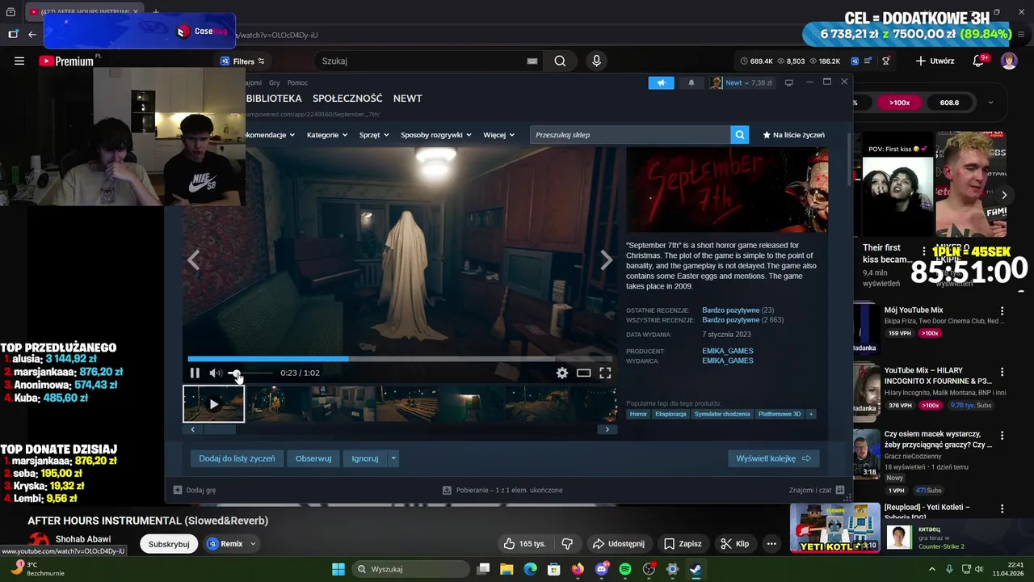
Task: Toggle trailer theater mode icon
Action: pyautogui.click(x=583, y=373)
